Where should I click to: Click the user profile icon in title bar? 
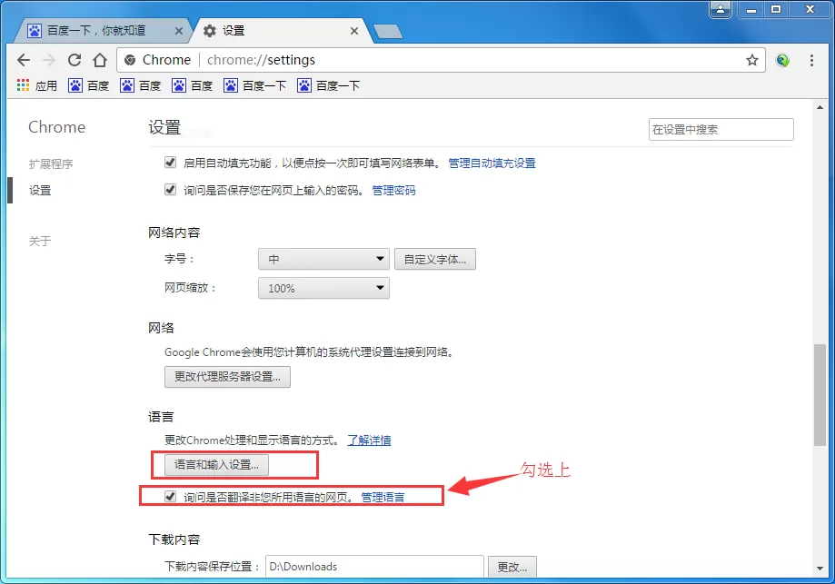(x=720, y=10)
